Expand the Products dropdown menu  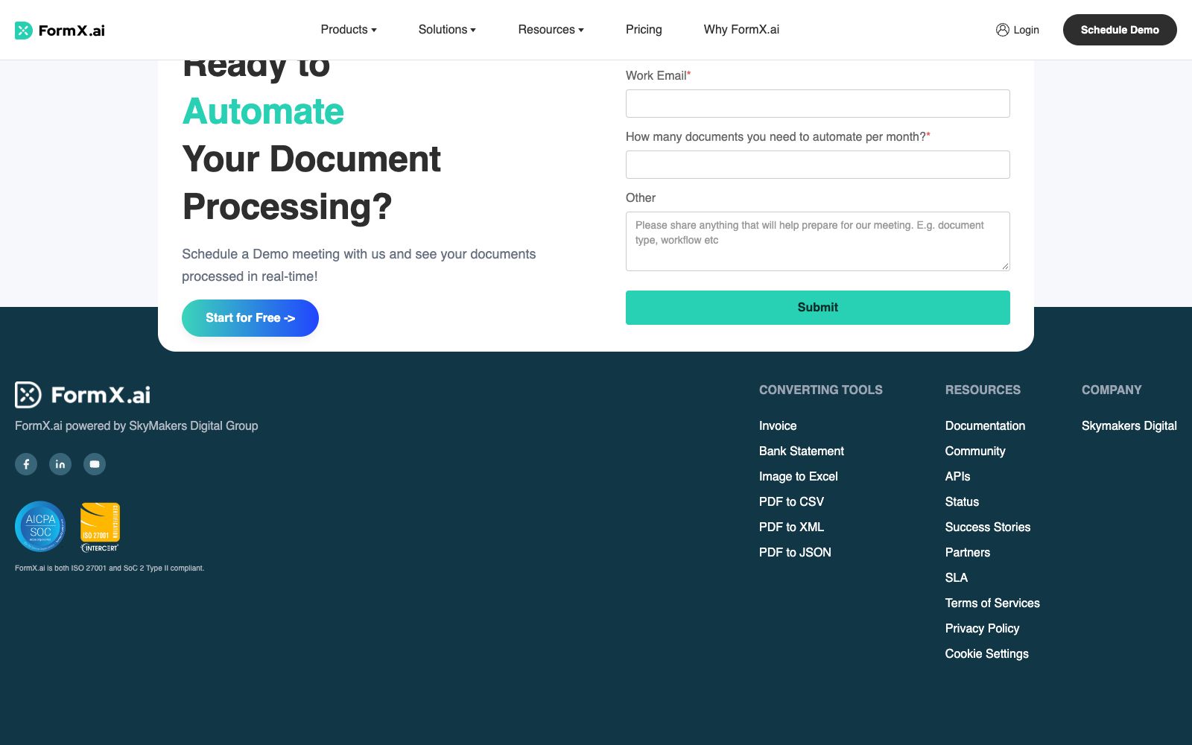click(349, 30)
